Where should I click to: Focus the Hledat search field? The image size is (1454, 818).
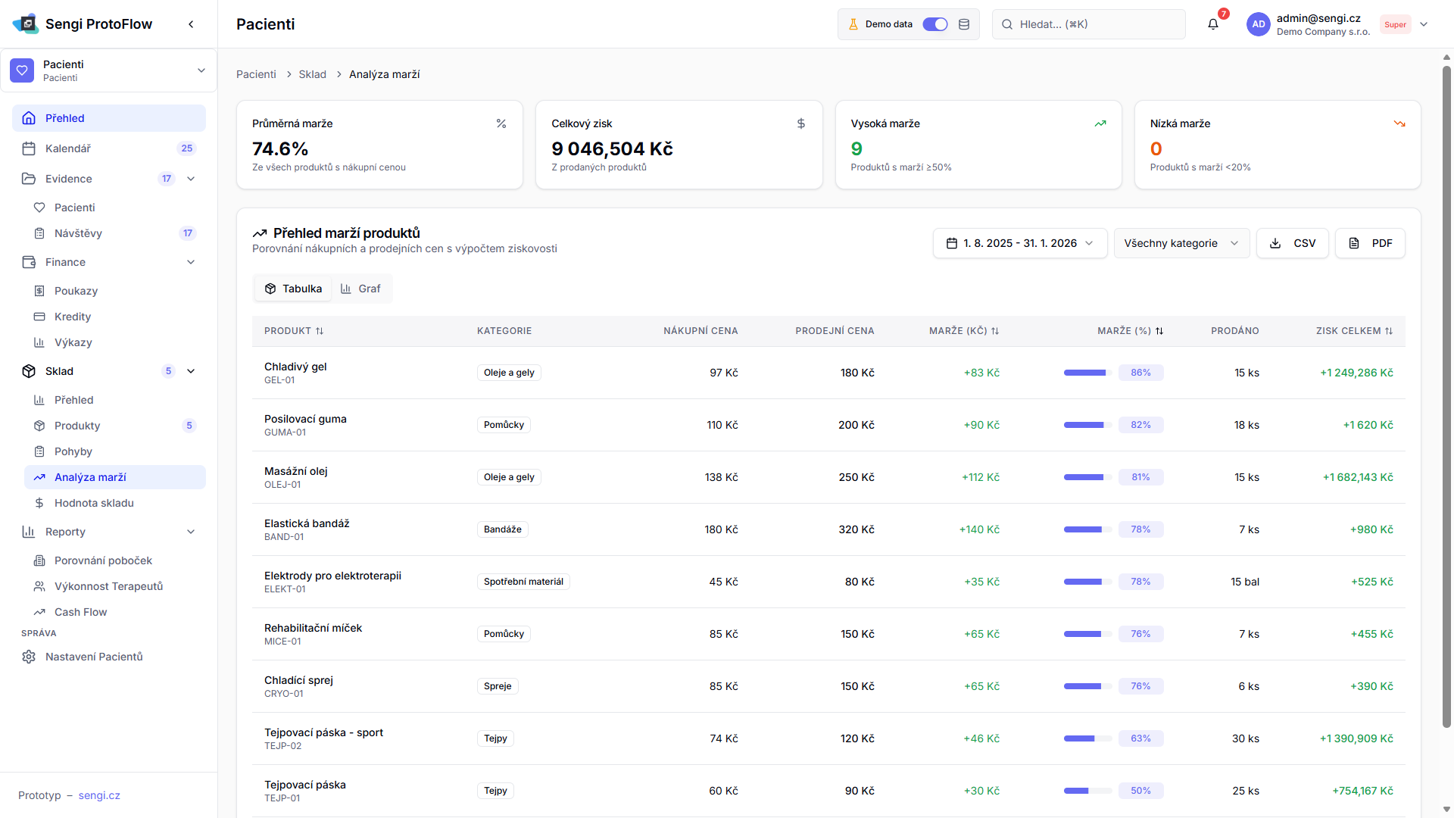click(x=1088, y=24)
